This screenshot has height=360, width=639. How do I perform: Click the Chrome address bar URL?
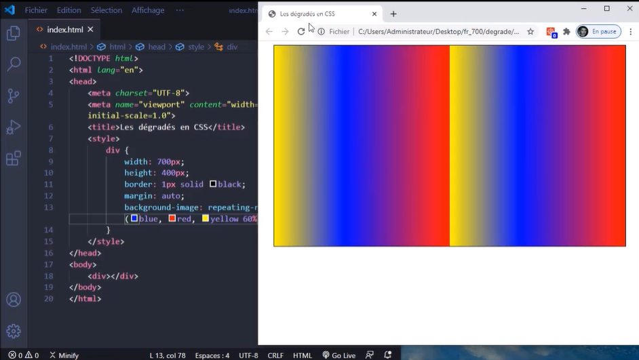(438, 31)
